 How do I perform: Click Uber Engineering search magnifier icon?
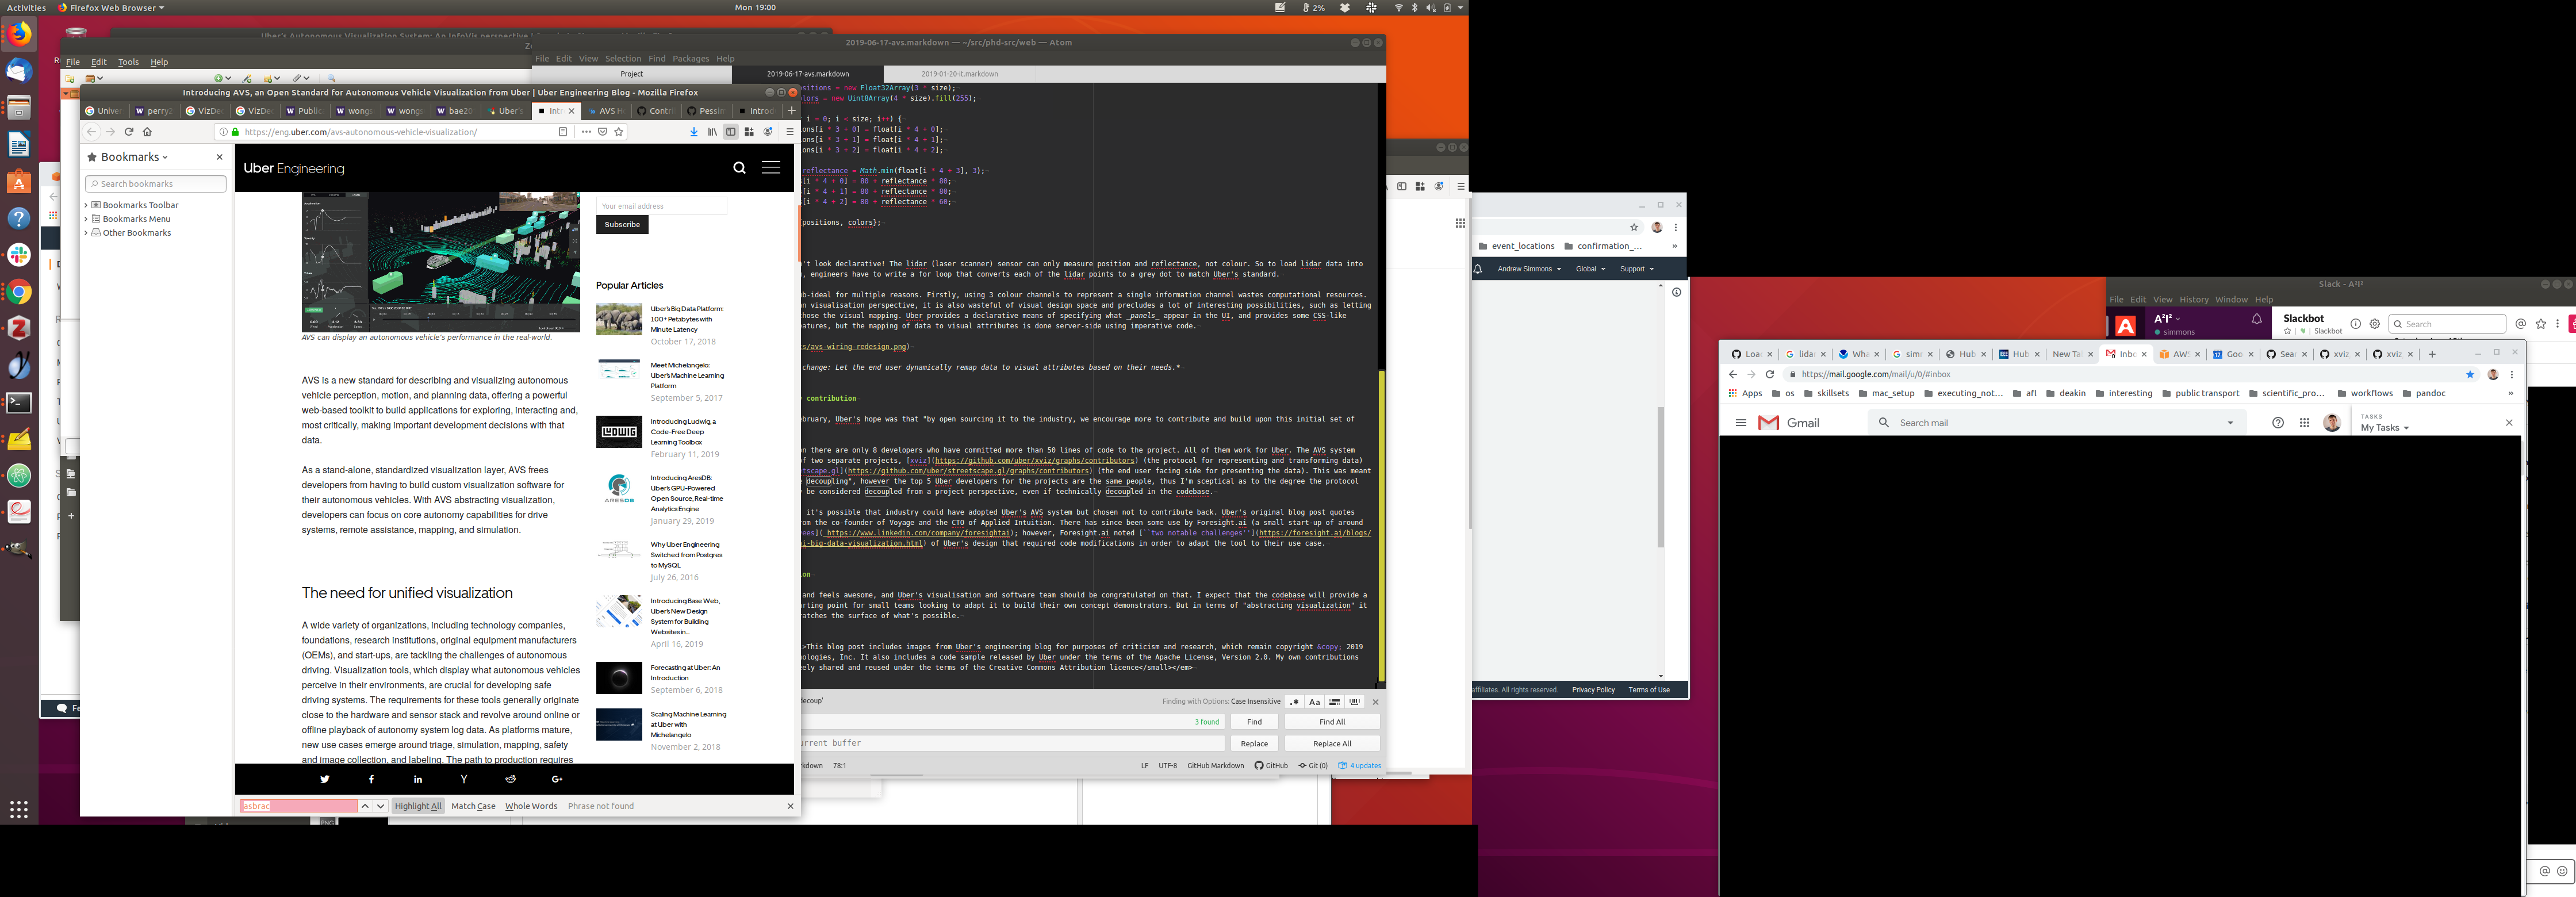click(739, 168)
